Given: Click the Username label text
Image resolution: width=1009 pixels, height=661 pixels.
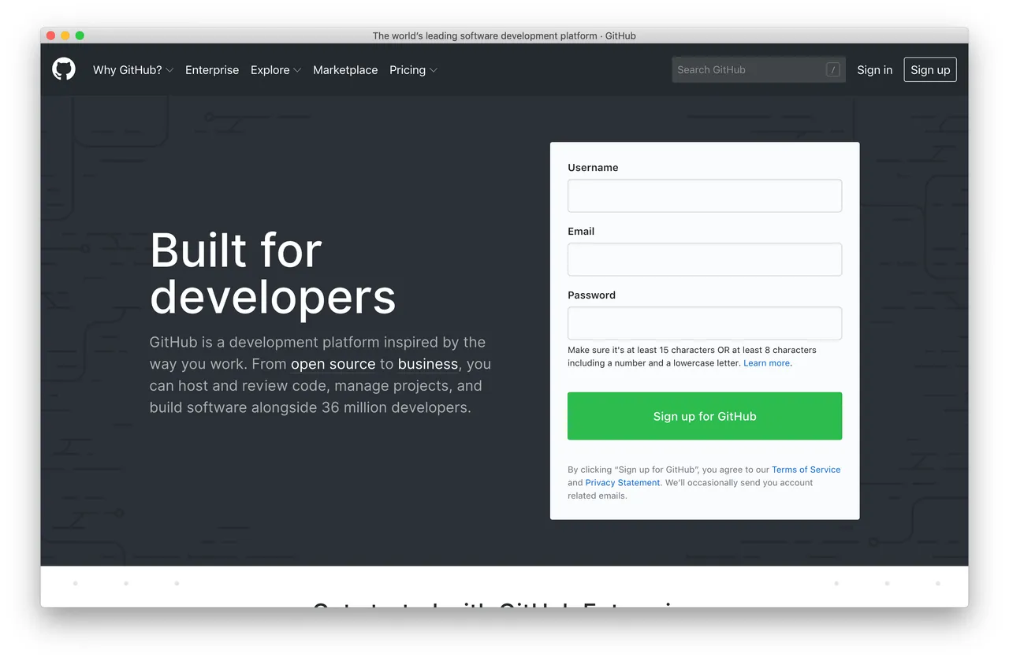Looking at the screenshot, I should (593, 168).
